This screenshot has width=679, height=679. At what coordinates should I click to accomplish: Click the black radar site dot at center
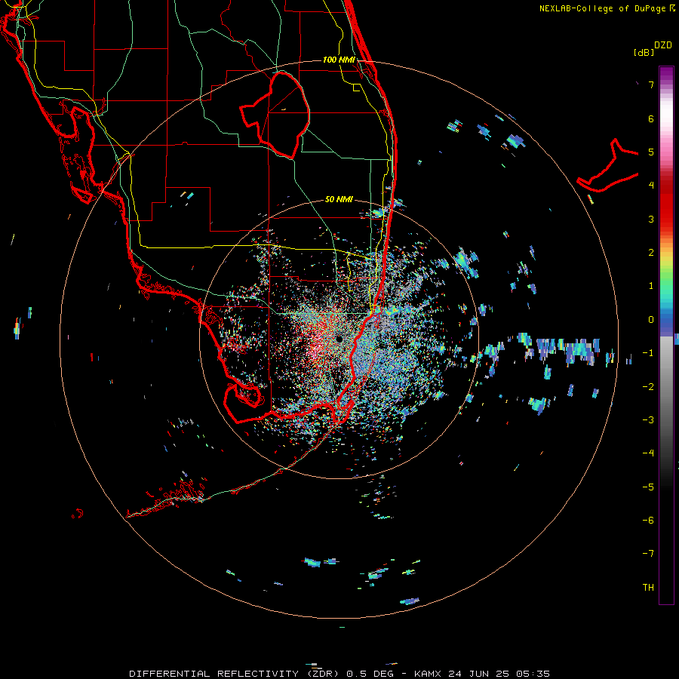(x=339, y=339)
